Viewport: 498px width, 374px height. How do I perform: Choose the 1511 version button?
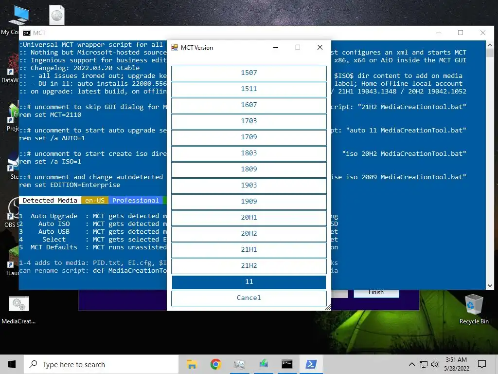[x=249, y=89]
